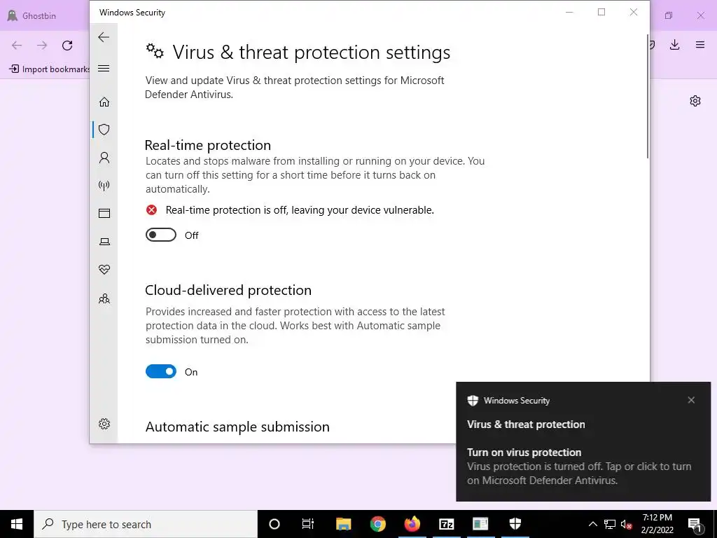Open Google Chrome from taskbar

pyautogui.click(x=377, y=524)
